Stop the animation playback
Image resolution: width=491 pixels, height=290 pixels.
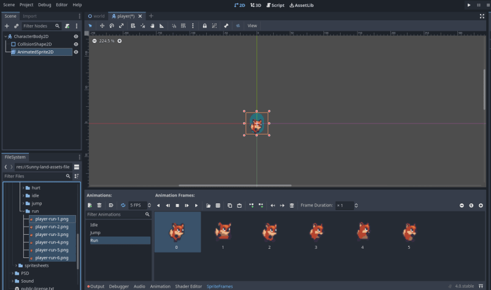click(177, 205)
